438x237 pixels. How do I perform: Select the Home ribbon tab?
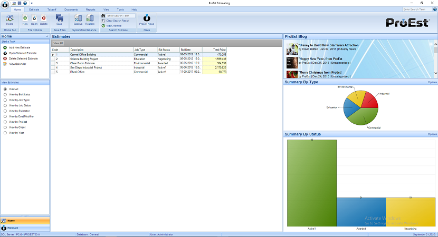17,9
